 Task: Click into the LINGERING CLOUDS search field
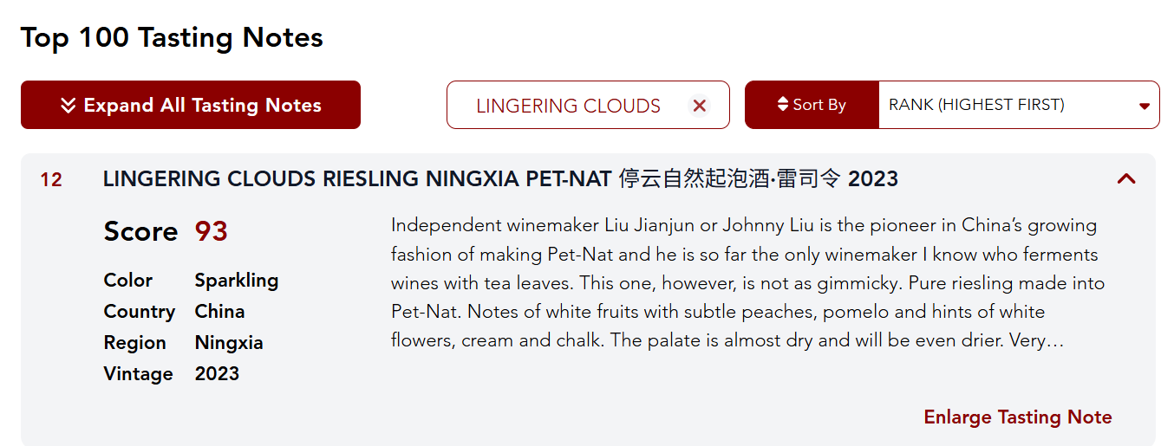(568, 106)
